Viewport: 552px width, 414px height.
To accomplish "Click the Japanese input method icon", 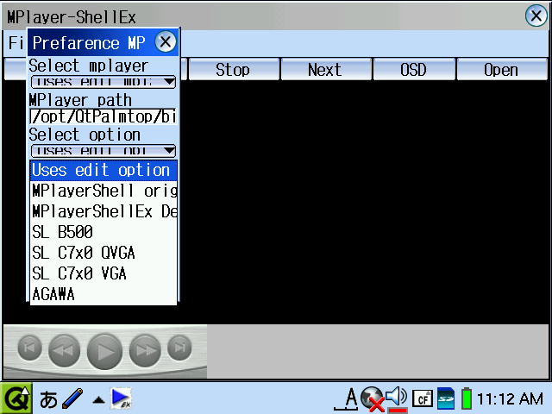I will (x=48, y=399).
